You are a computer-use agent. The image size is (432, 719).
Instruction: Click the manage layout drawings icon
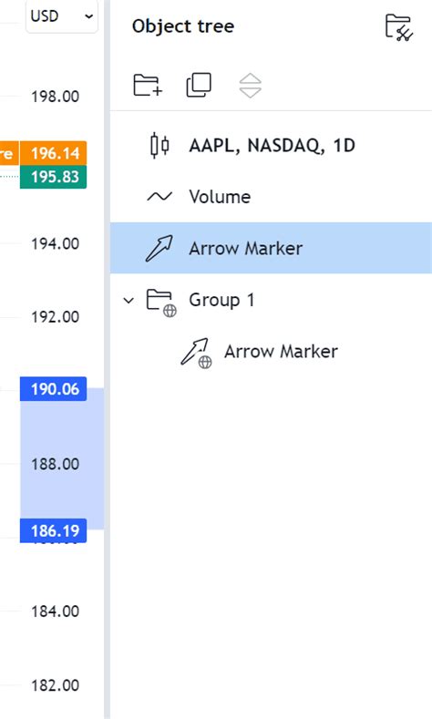[399, 27]
